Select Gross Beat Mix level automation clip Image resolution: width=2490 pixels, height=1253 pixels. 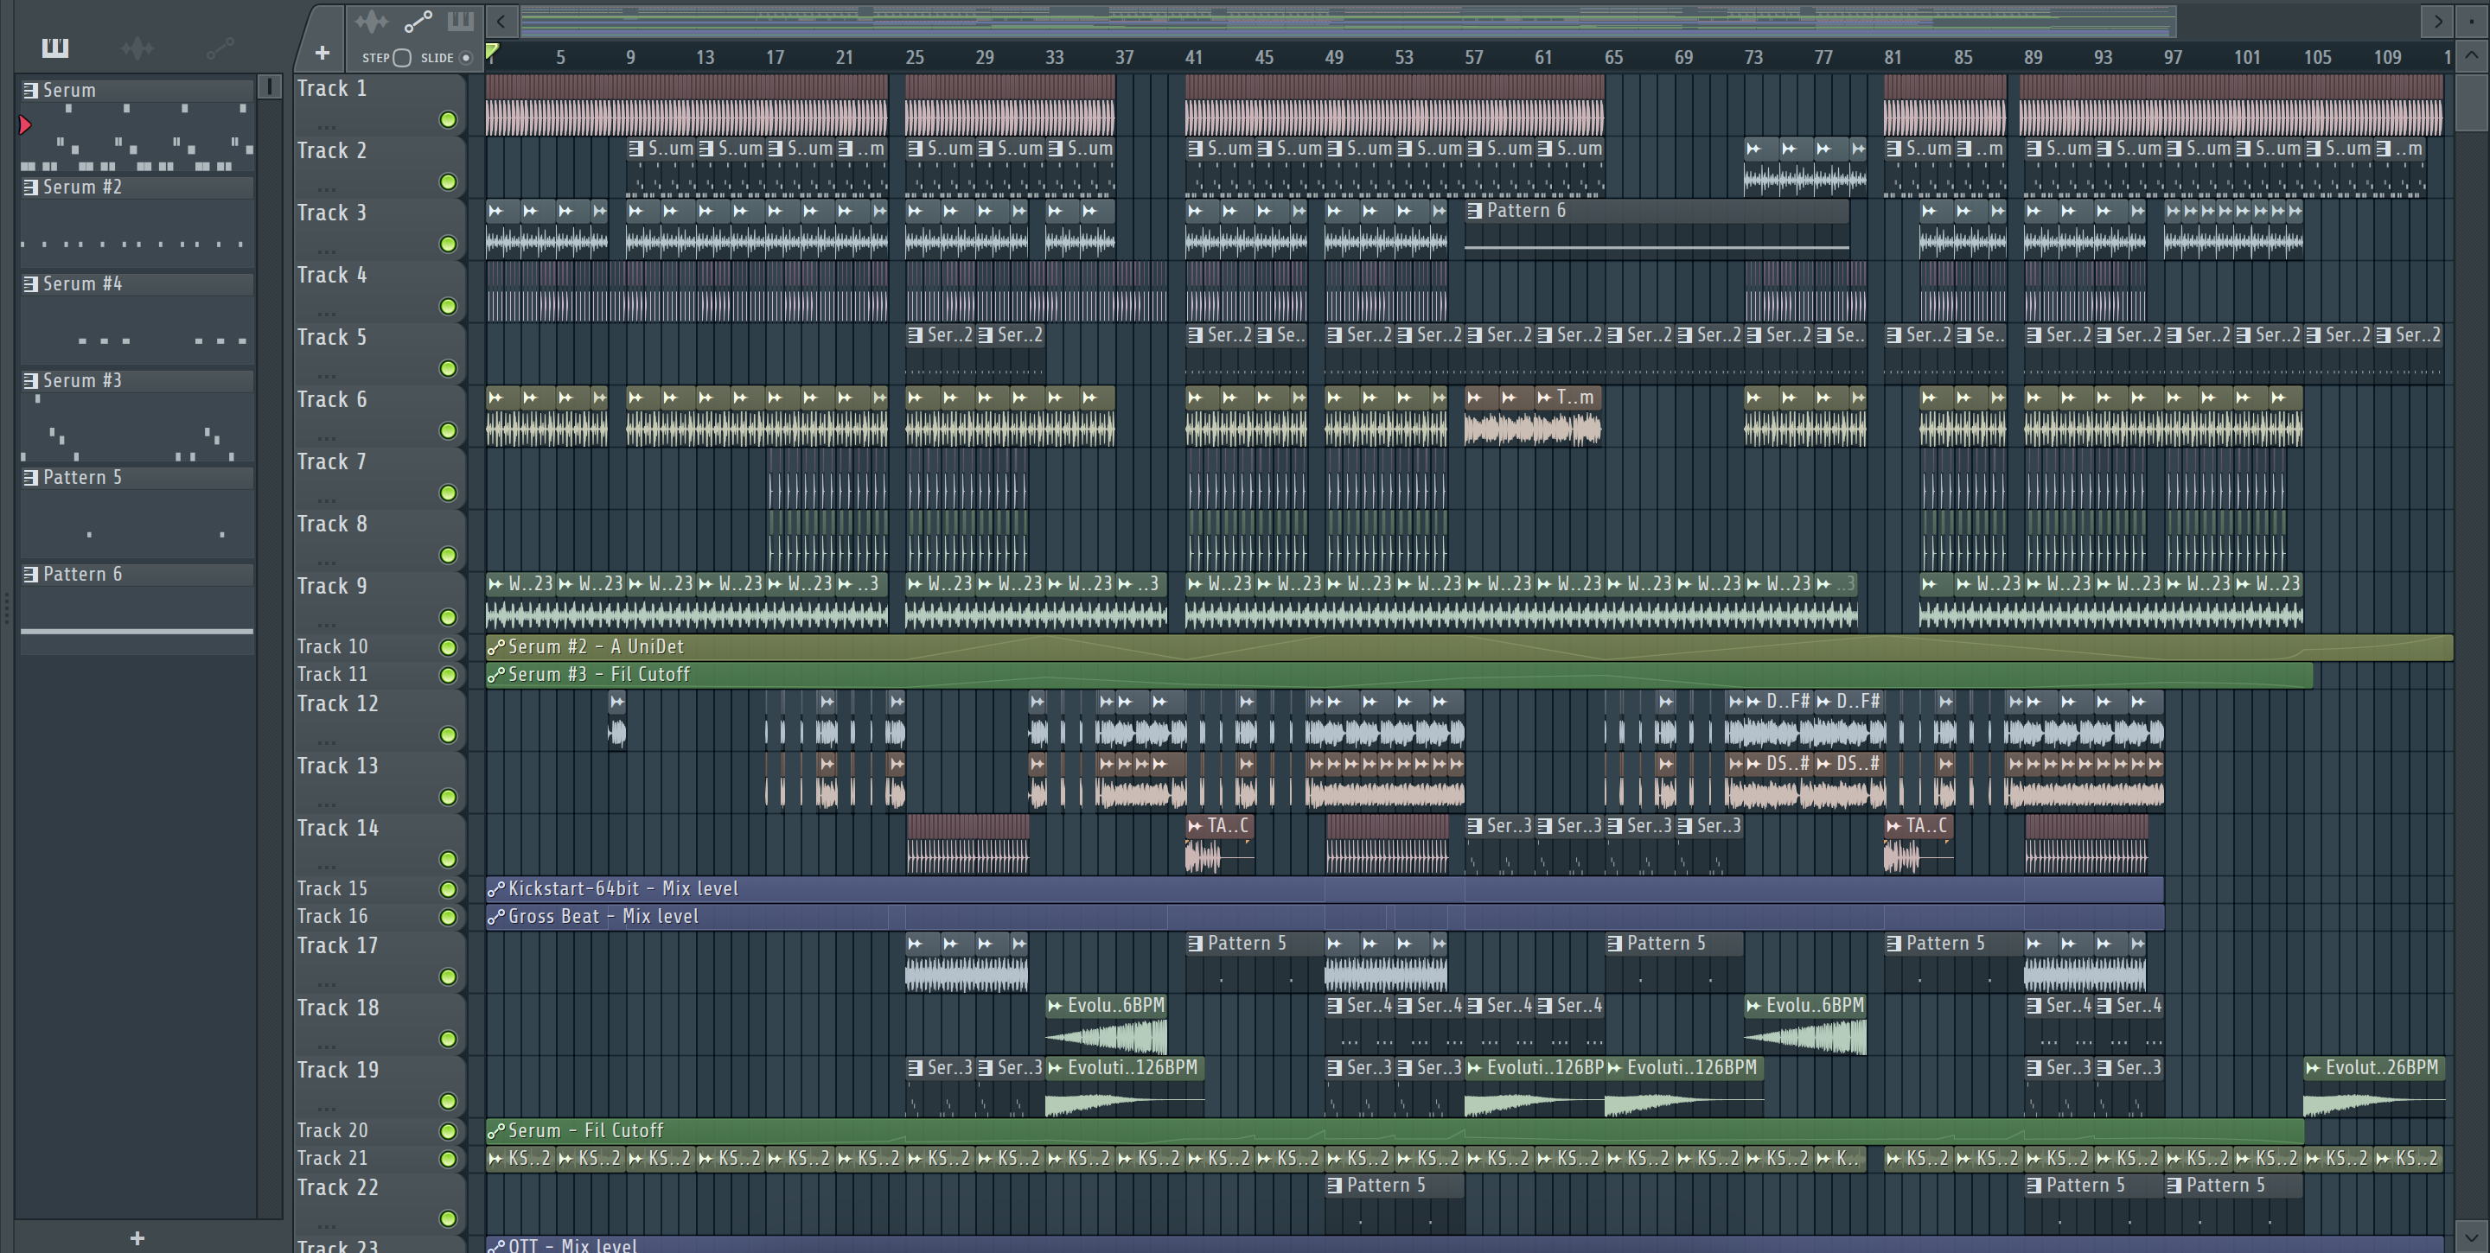point(1325,916)
